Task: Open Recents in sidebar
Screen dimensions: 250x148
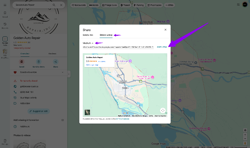Action: (x=5, y=26)
